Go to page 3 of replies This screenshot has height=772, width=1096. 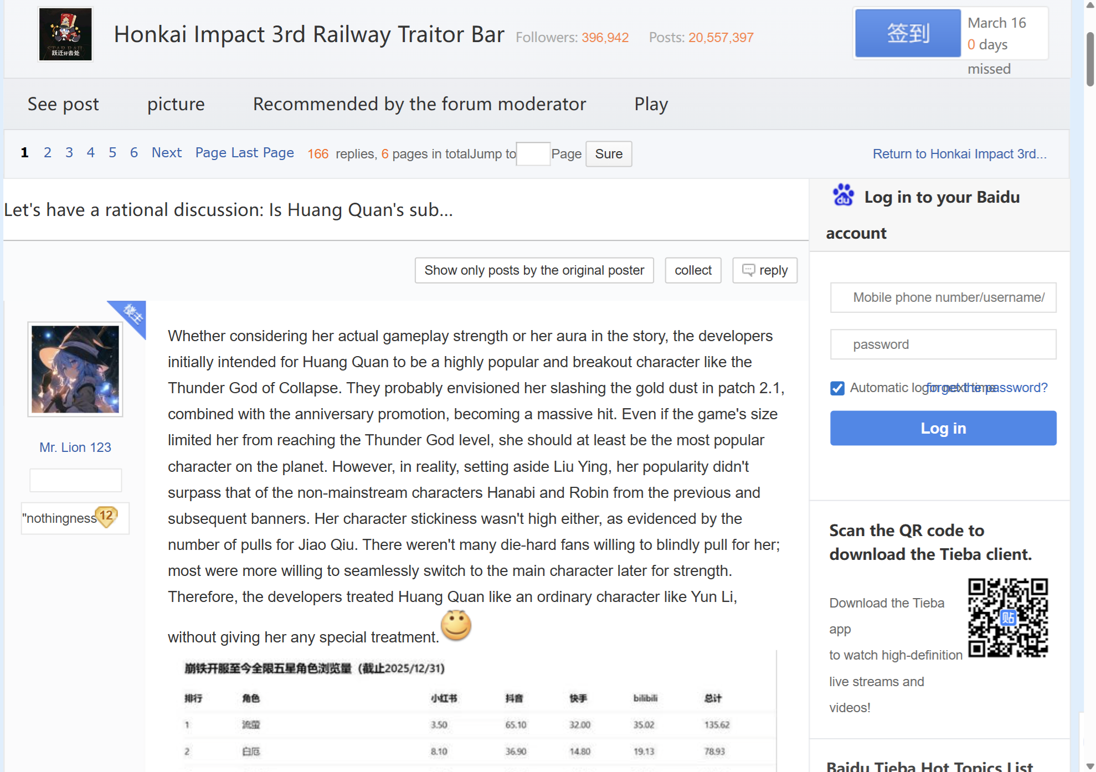pyautogui.click(x=69, y=153)
